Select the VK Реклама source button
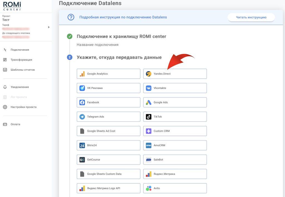Screen dimensions: 285x197 (x=109, y=88)
